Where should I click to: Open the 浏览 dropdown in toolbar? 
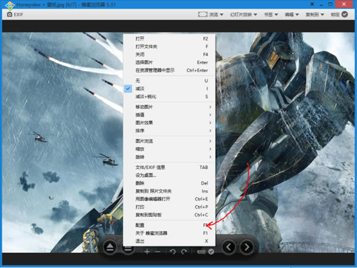click(216, 14)
